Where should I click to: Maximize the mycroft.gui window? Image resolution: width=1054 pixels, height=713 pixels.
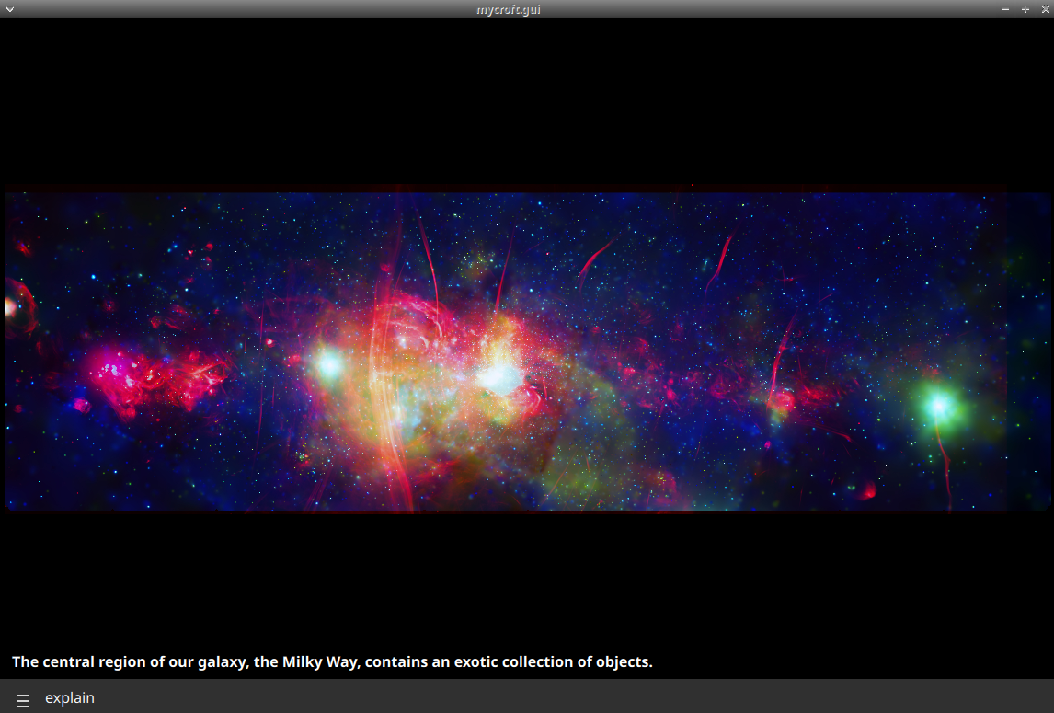pyautogui.click(x=1025, y=9)
